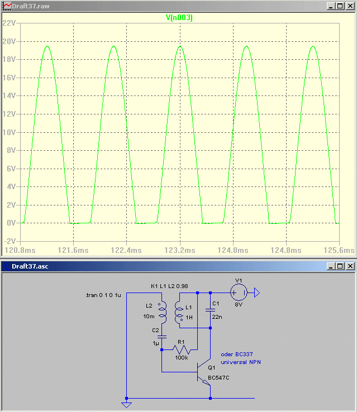Click the 10m value of L2
The width and height of the screenshot is (357, 412).
(149, 317)
